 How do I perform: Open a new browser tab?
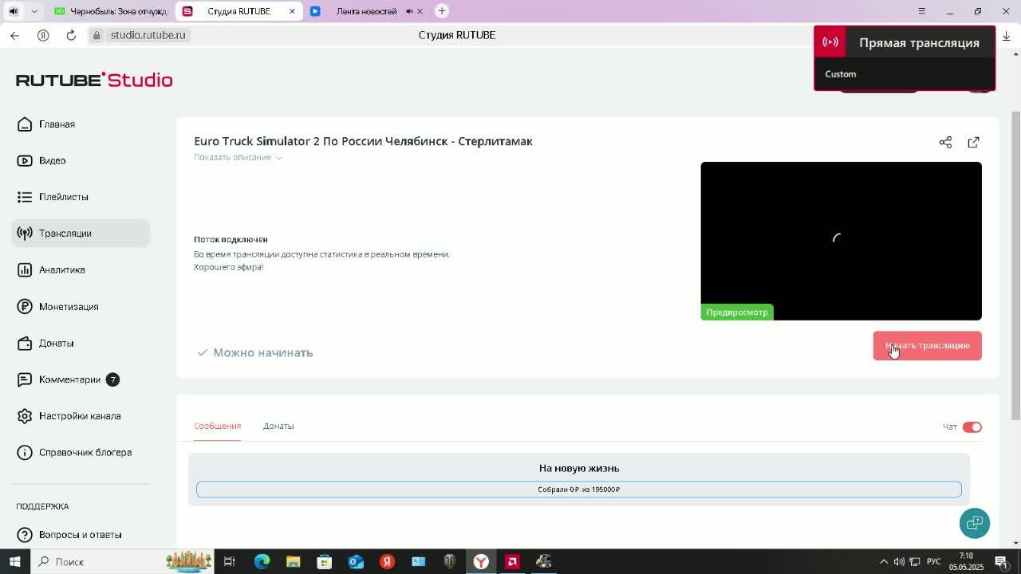pyautogui.click(x=442, y=11)
